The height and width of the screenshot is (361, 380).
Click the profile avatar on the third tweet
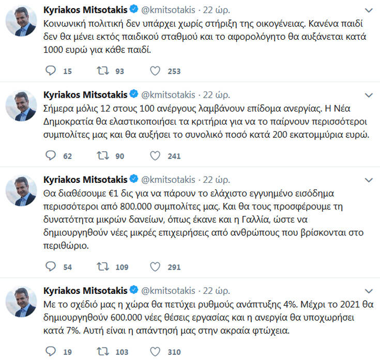[x=21, y=191]
